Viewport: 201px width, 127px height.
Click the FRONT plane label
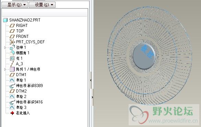coord(22,37)
